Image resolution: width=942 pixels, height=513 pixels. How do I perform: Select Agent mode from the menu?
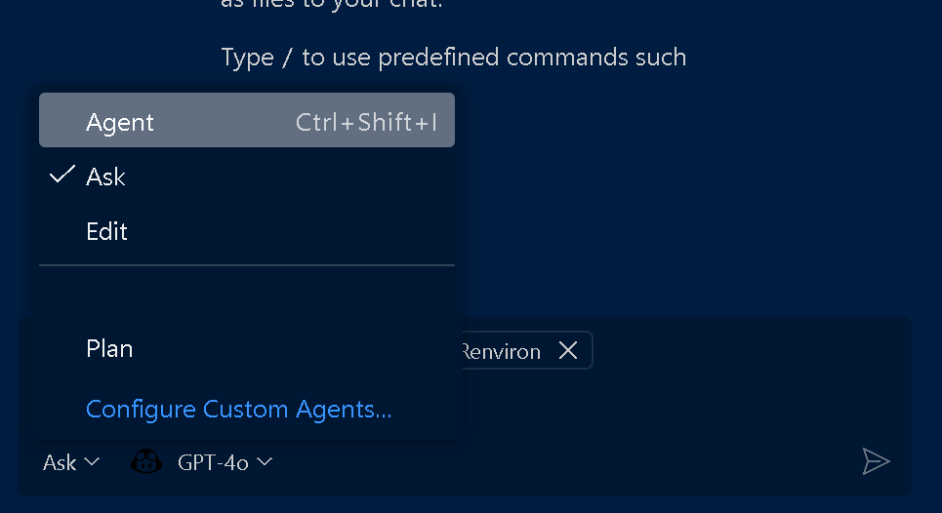click(120, 122)
